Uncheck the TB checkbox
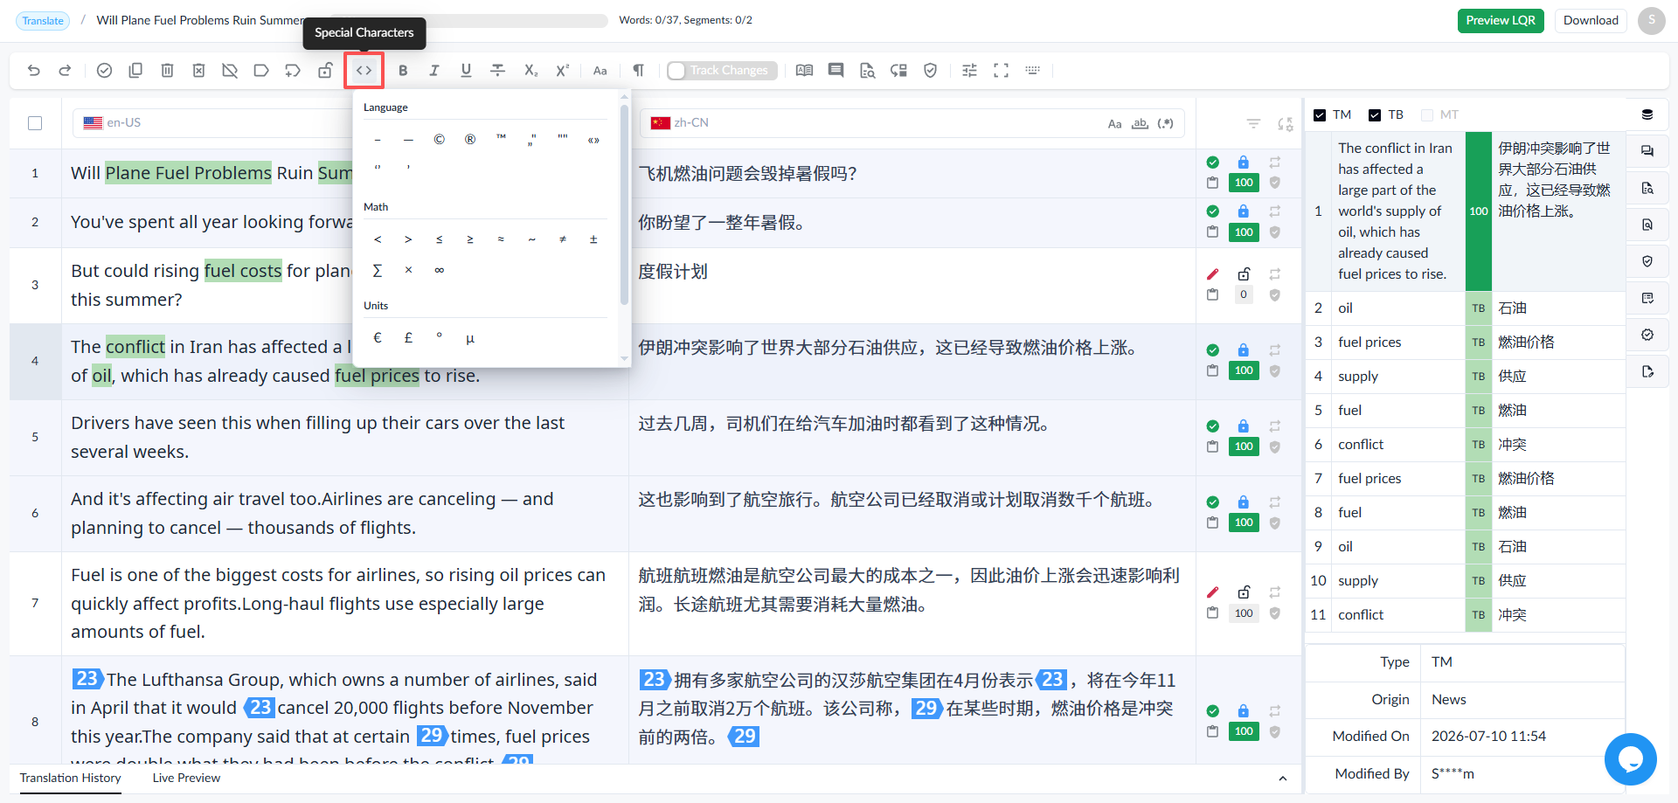Viewport: 1678px width, 803px height. click(1375, 115)
